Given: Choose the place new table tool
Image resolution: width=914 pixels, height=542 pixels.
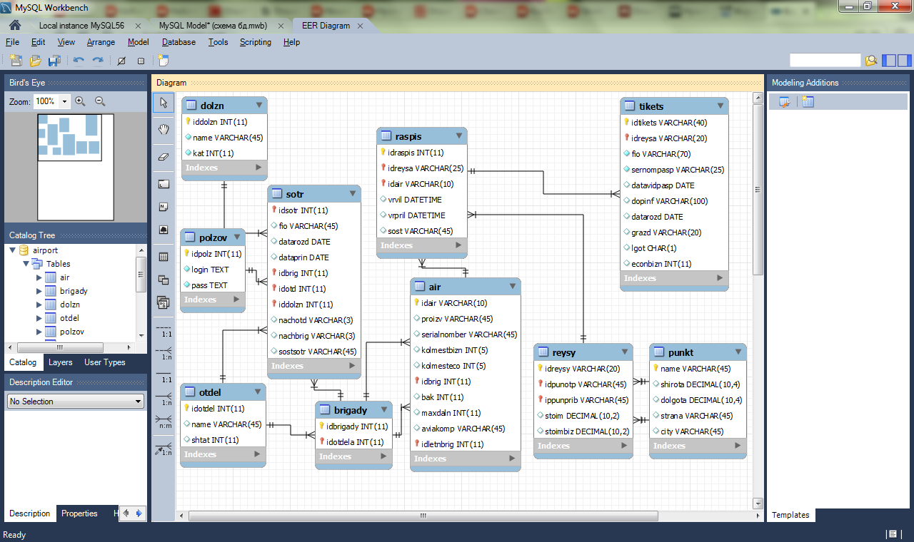Looking at the screenshot, I should (164, 257).
